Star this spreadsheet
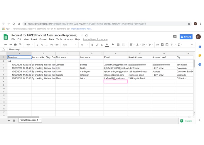The height and width of the screenshot is (145, 204). 82,35
